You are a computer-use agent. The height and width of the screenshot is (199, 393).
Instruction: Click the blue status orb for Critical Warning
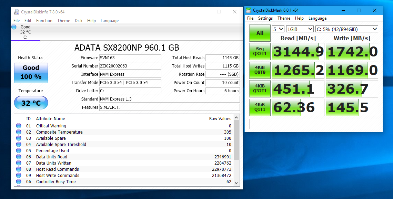[x=19, y=126]
